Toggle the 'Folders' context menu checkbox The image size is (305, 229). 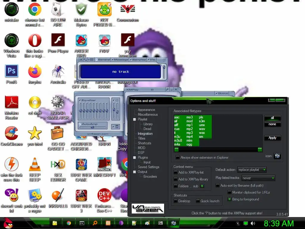[x=175, y=186]
